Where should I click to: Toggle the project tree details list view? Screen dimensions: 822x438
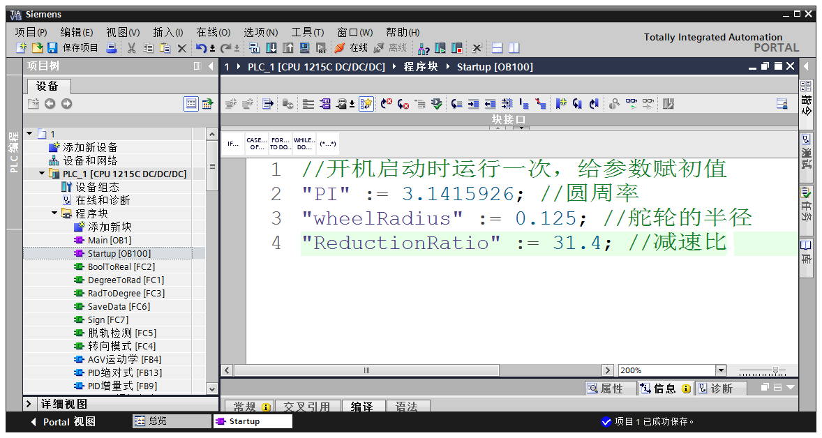[191, 104]
